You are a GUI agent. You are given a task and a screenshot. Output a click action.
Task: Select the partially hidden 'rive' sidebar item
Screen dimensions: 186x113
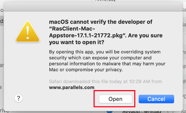pos(4,111)
